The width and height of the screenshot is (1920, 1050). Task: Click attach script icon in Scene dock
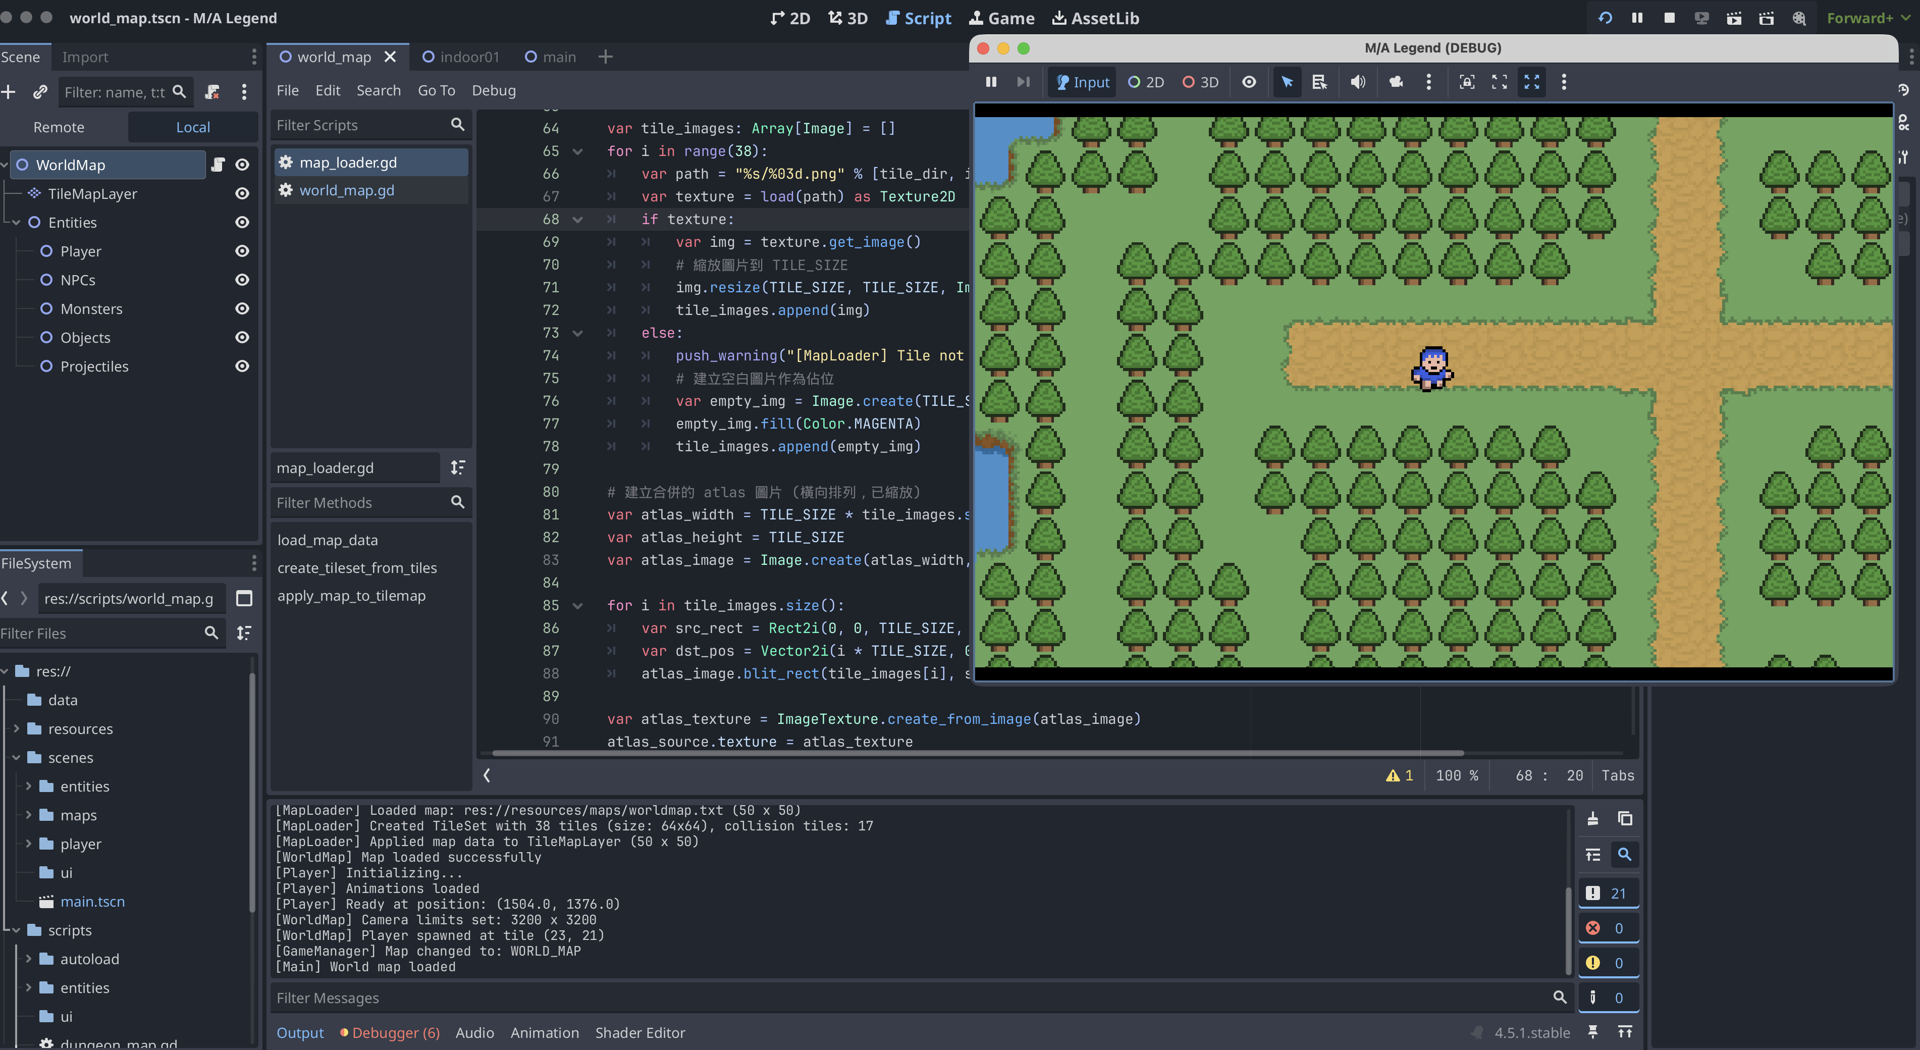pyautogui.click(x=212, y=92)
